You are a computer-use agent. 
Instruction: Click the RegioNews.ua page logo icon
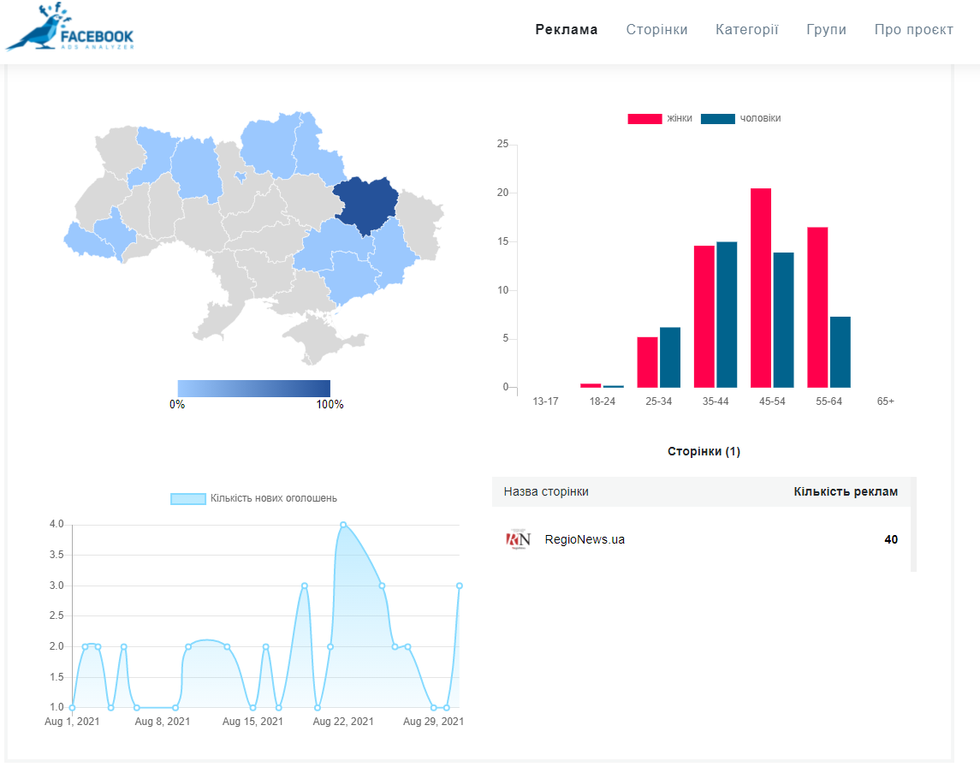[518, 539]
